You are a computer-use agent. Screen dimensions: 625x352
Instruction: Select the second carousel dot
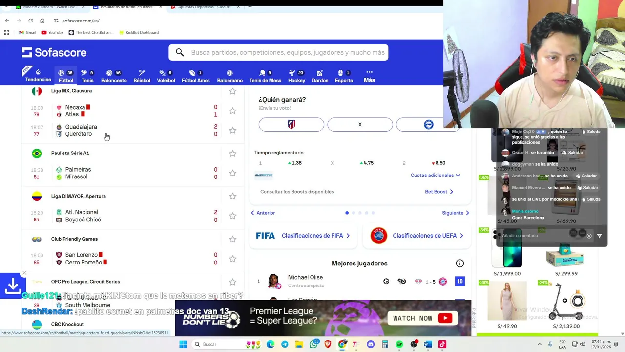point(354,213)
